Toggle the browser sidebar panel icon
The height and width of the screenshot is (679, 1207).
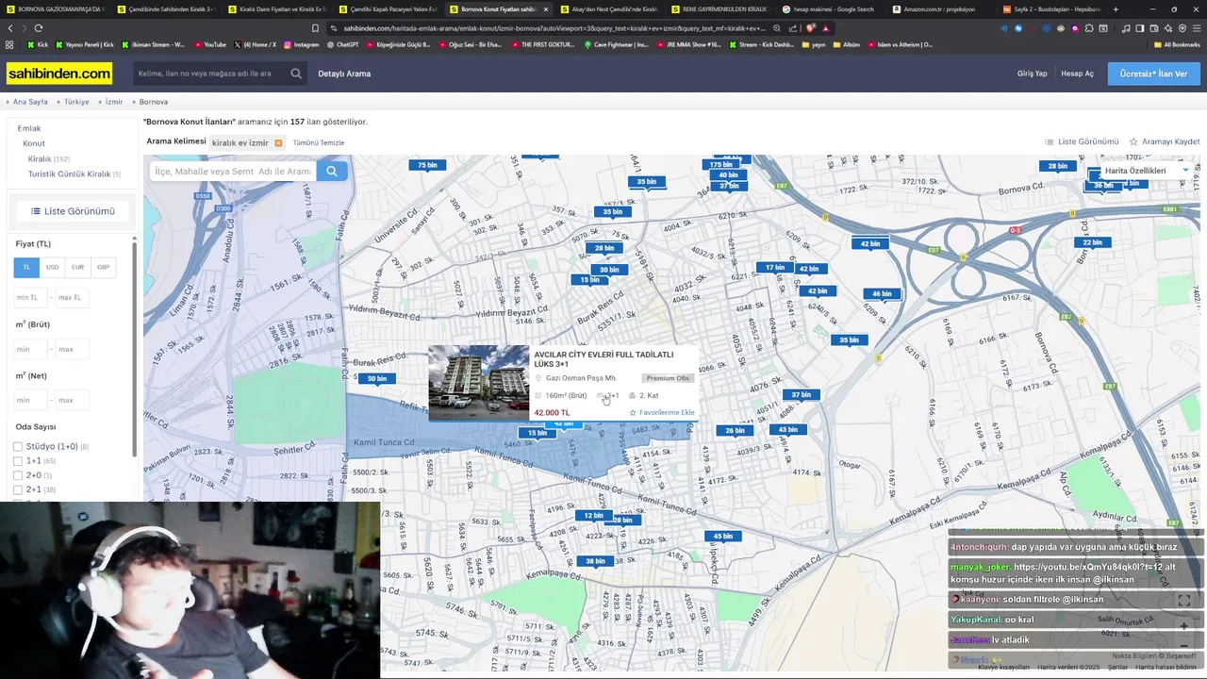pyautogui.click(x=1141, y=28)
